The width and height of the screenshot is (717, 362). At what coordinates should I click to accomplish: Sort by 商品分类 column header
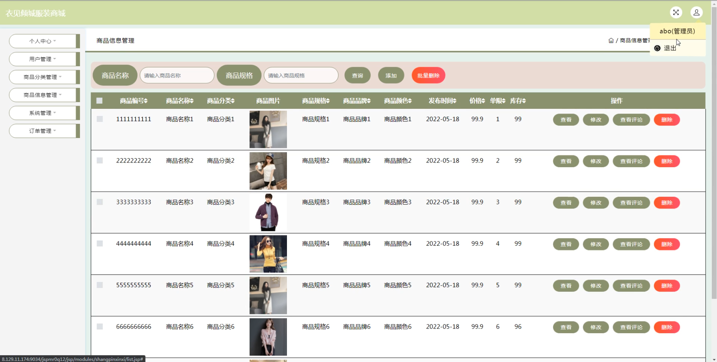pyautogui.click(x=221, y=101)
